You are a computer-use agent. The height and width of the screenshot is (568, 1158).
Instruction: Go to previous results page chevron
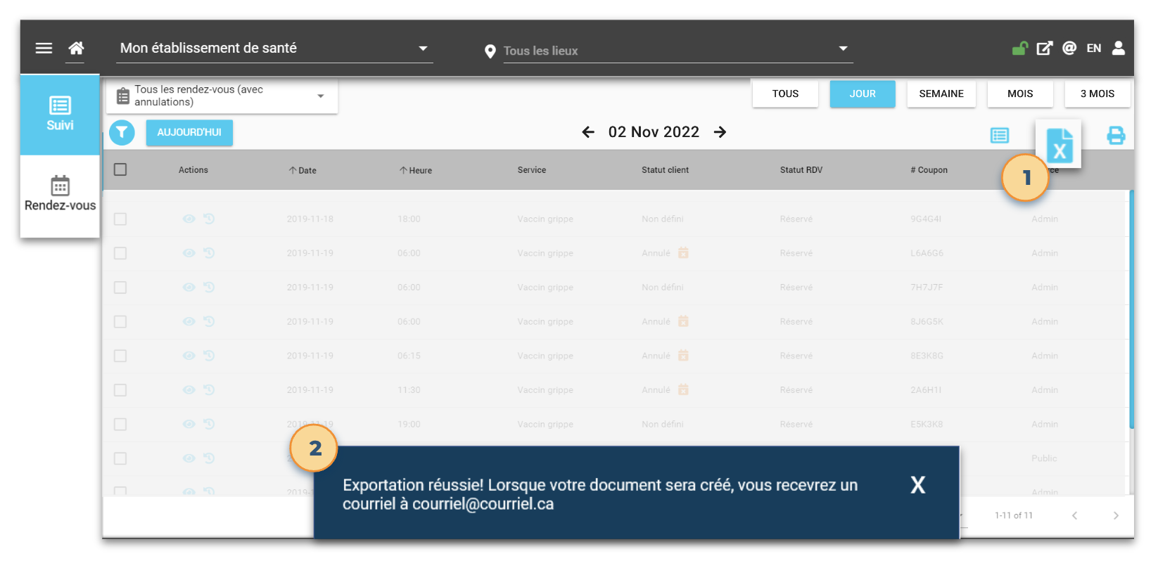(1074, 515)
